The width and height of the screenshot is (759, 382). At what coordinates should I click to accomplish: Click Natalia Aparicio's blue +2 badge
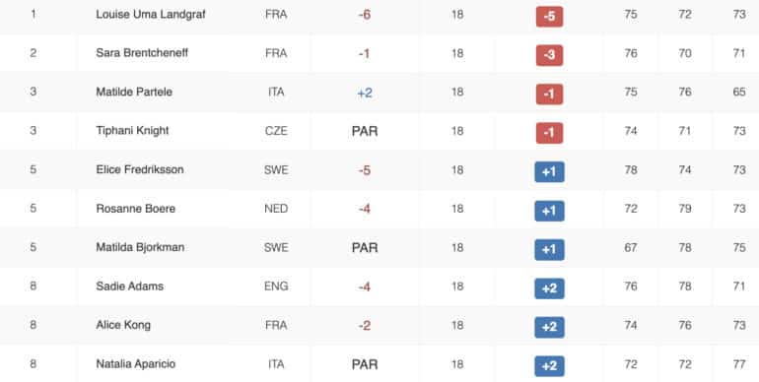tap(549, 366)
